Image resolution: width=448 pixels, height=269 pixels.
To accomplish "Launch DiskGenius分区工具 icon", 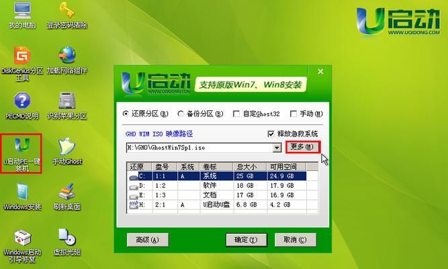I will [x=22, y=64].
